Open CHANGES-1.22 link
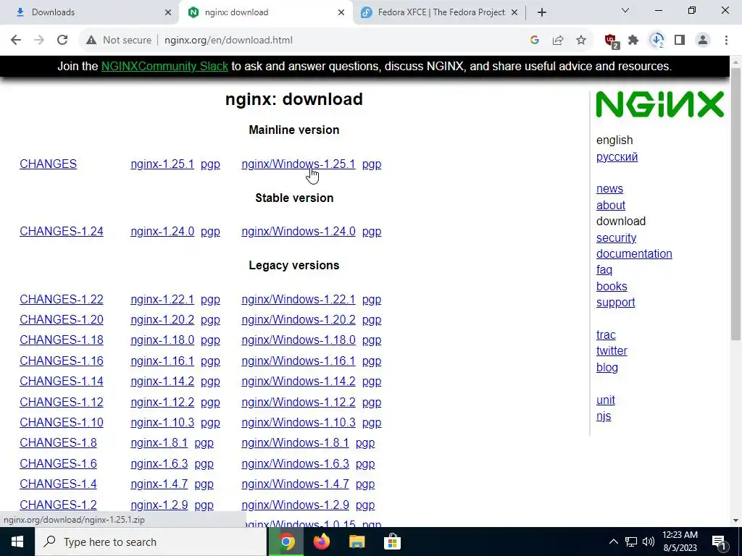 (x=61, y=299)
